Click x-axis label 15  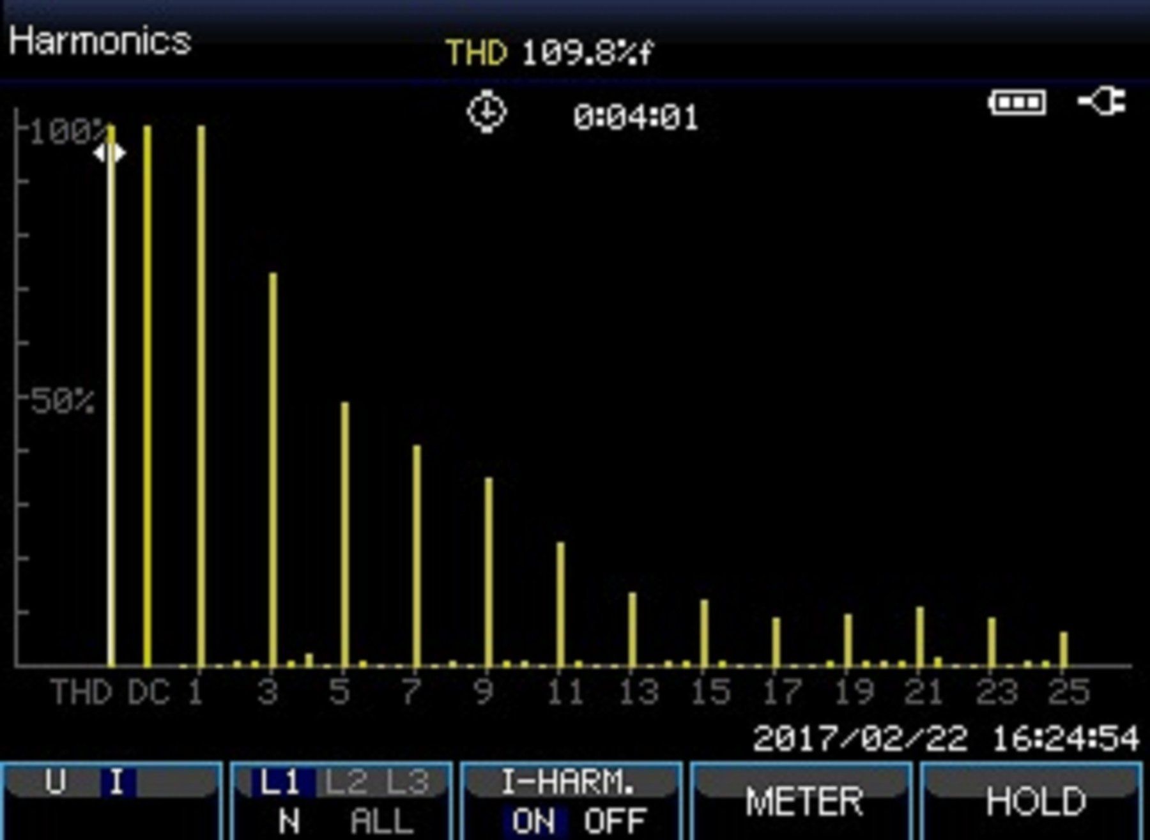click(710, 692)
